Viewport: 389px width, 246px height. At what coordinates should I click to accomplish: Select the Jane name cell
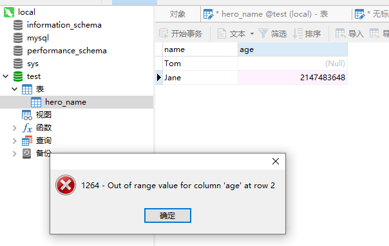coord(200,78)
